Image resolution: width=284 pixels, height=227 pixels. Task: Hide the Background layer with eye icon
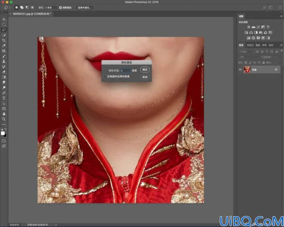(240, 70)
